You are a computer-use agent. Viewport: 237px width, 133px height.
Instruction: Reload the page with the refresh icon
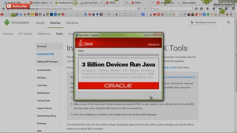(x=145, y=9)
